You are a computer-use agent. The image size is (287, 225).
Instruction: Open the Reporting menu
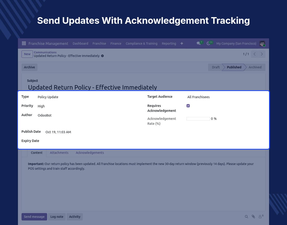pyautogui.click(x=169, y=43)
